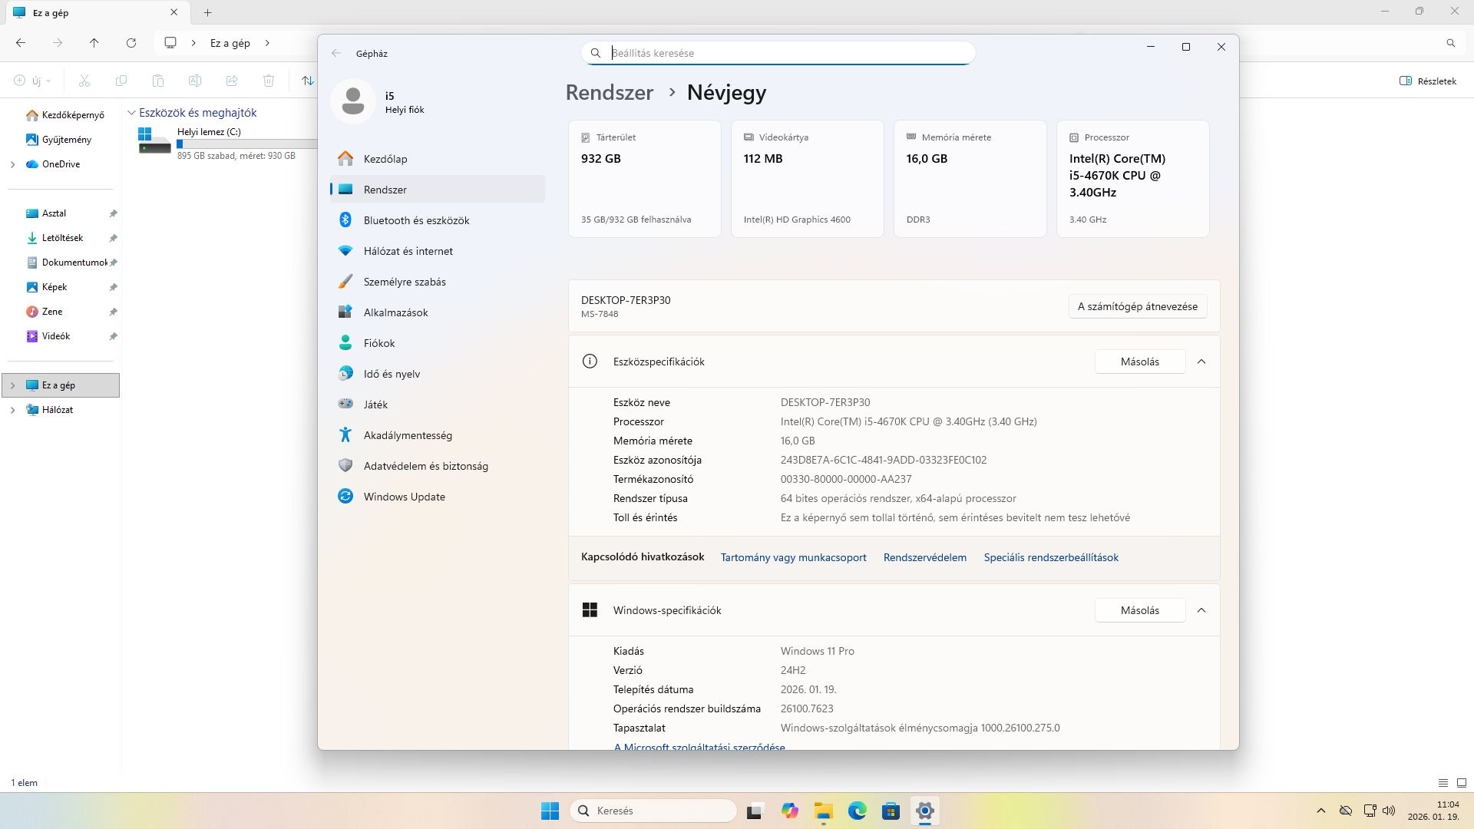
Task: Open Akadálymentesség settings
Action: pos(407,435)
